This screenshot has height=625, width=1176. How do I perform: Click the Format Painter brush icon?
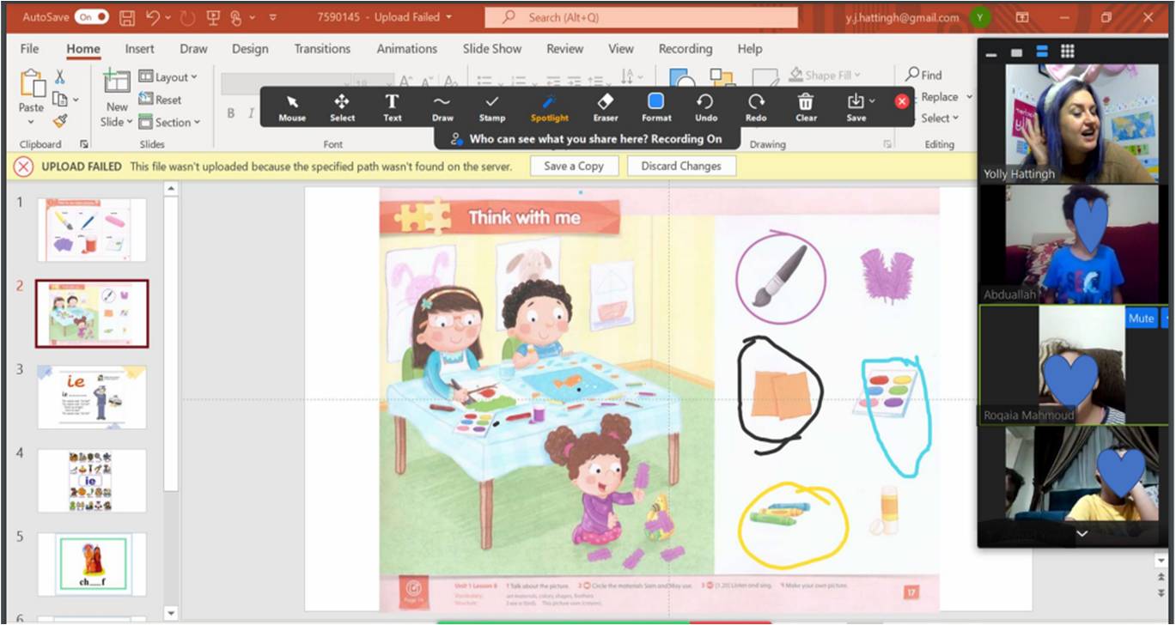(60, 121)
